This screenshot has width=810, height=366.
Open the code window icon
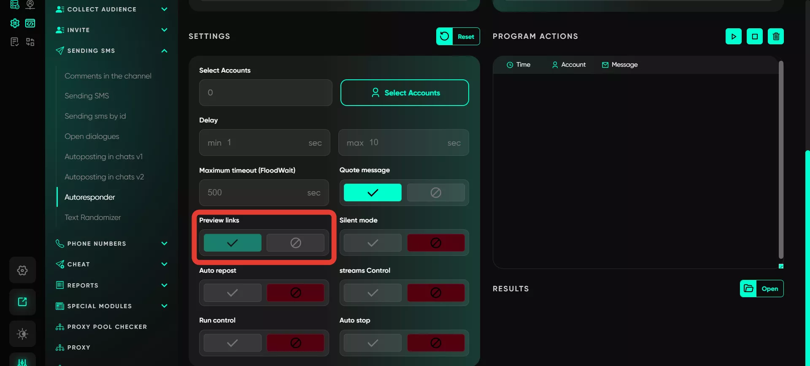pos(30,23)
